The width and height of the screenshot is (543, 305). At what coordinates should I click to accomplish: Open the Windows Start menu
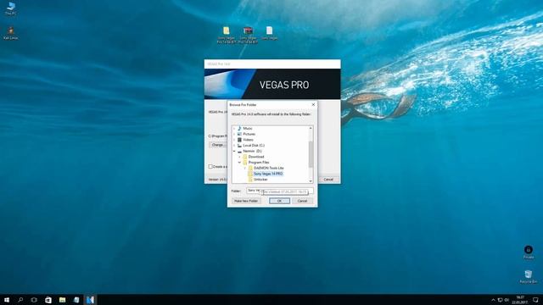[x=7, y=300]
